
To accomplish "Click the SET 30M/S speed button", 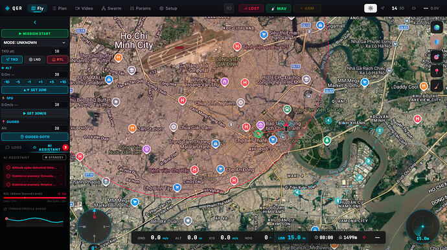I will tap(35, 113).
